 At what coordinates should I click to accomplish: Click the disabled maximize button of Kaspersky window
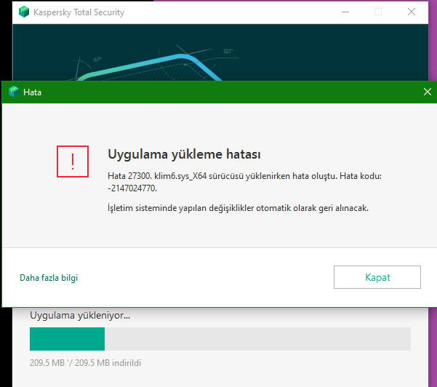(x=378, y=12)
